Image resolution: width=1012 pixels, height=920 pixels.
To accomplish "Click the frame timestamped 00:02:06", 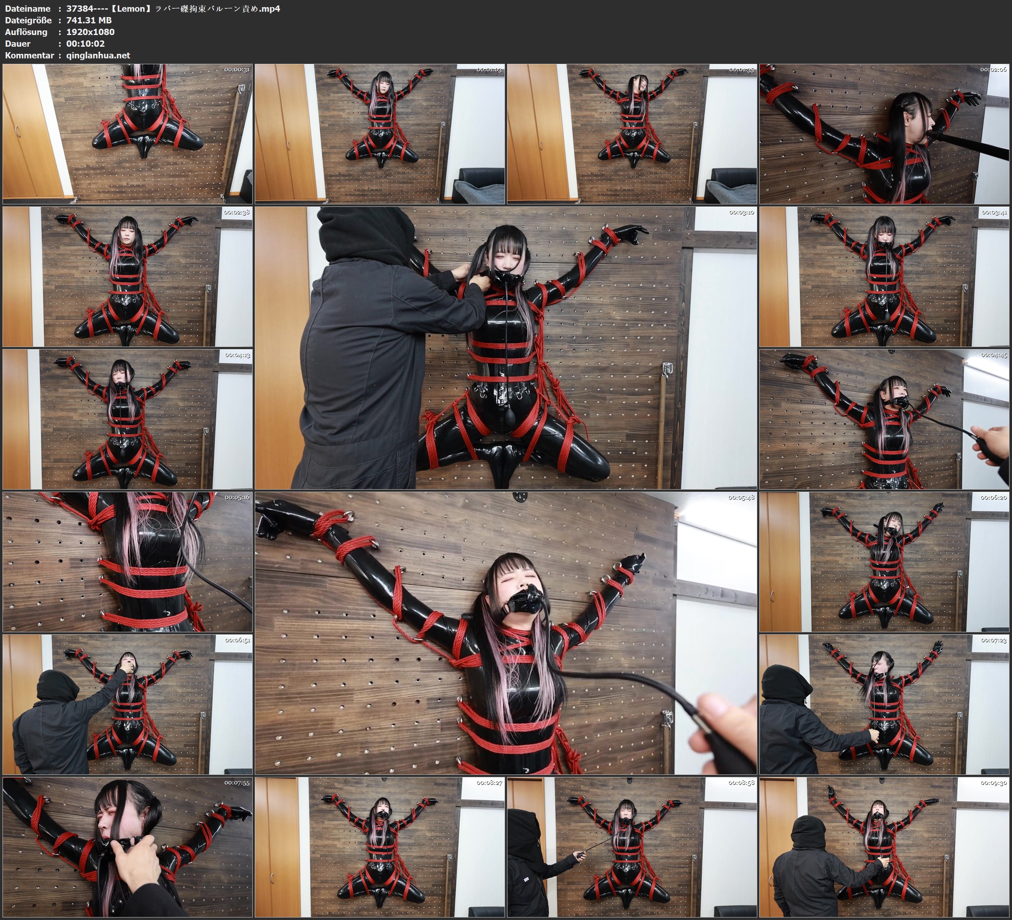I will 884,133.
